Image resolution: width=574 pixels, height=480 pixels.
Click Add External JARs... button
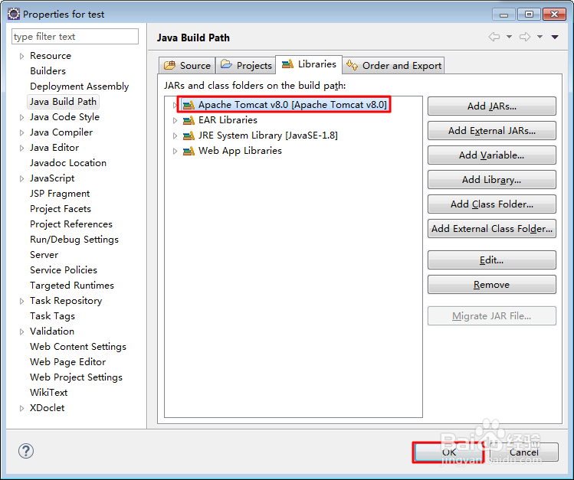pyautogui.click(x=492, y=131)
